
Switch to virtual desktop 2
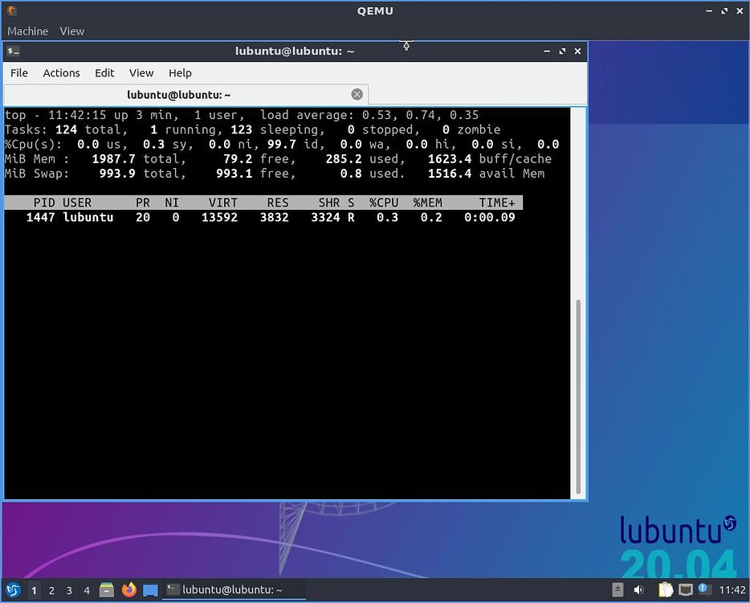coord(51,591)
